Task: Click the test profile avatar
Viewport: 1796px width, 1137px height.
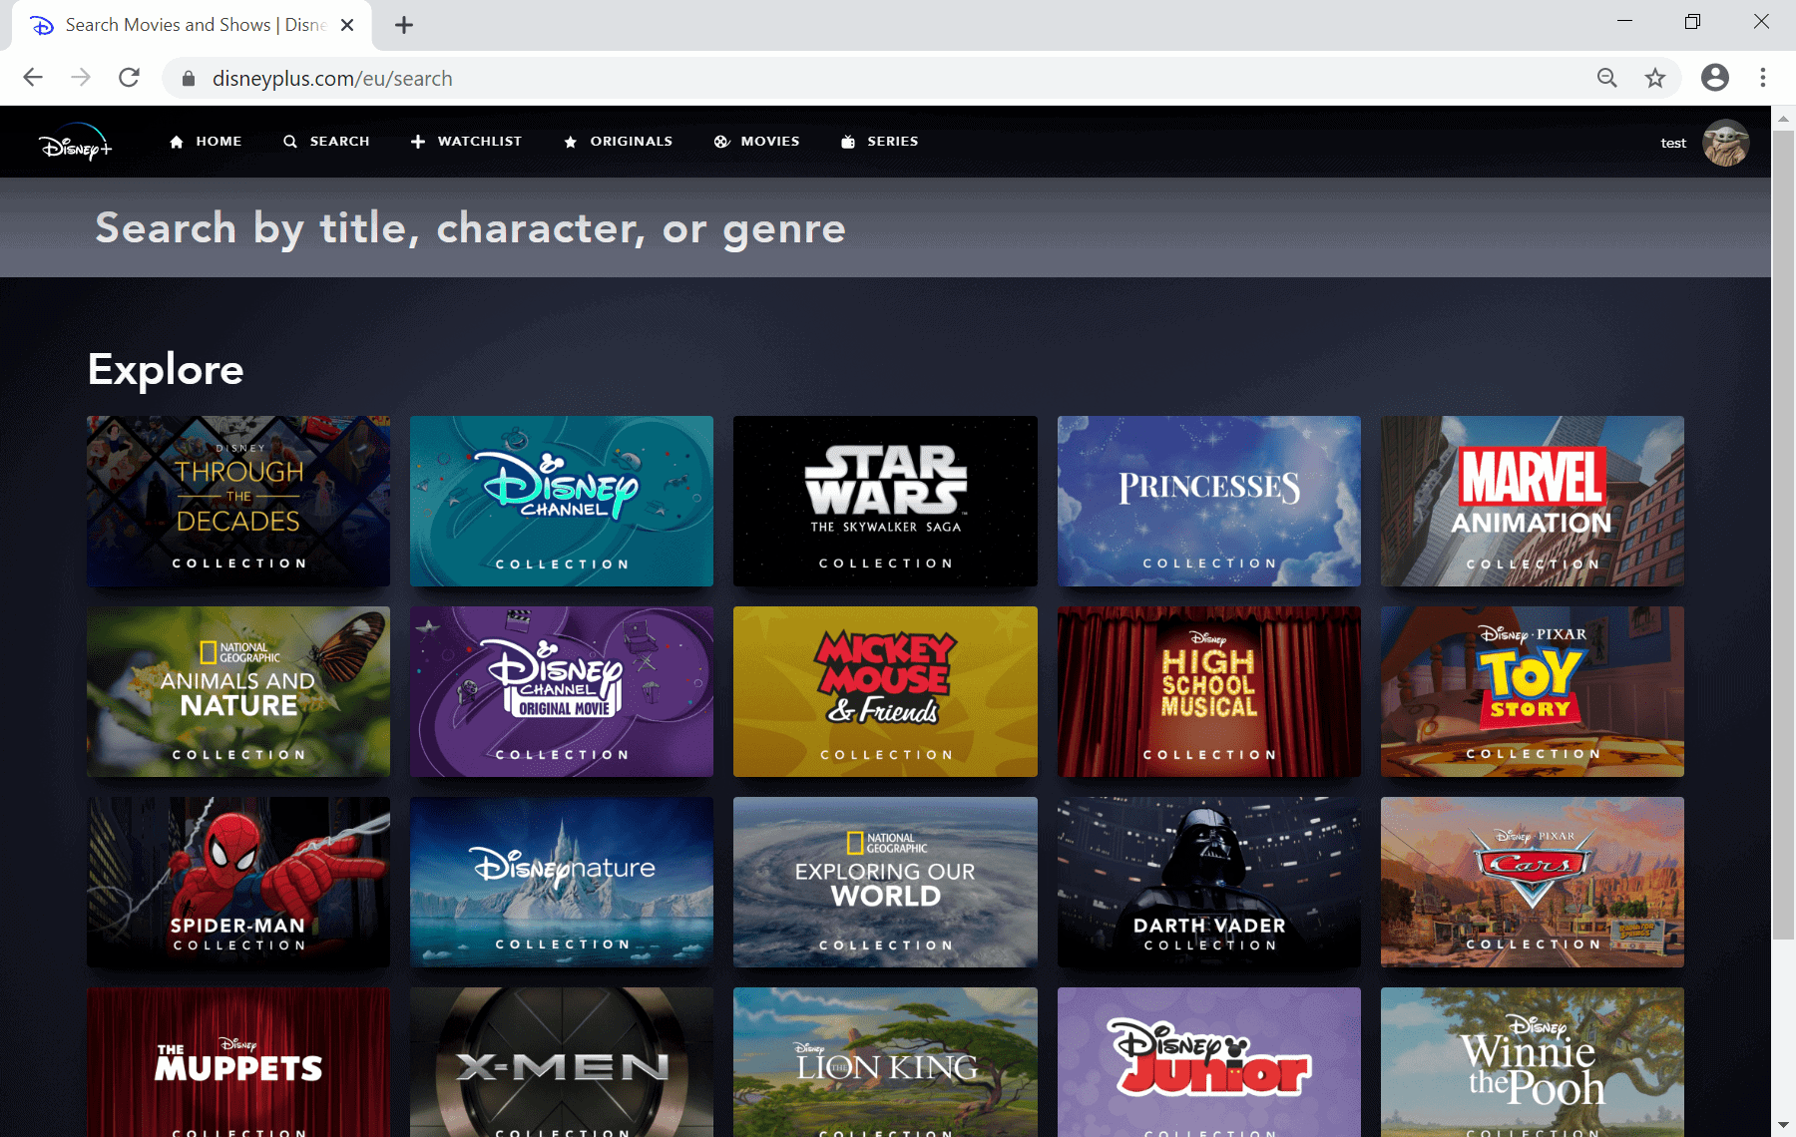Action: point(1725,143)
